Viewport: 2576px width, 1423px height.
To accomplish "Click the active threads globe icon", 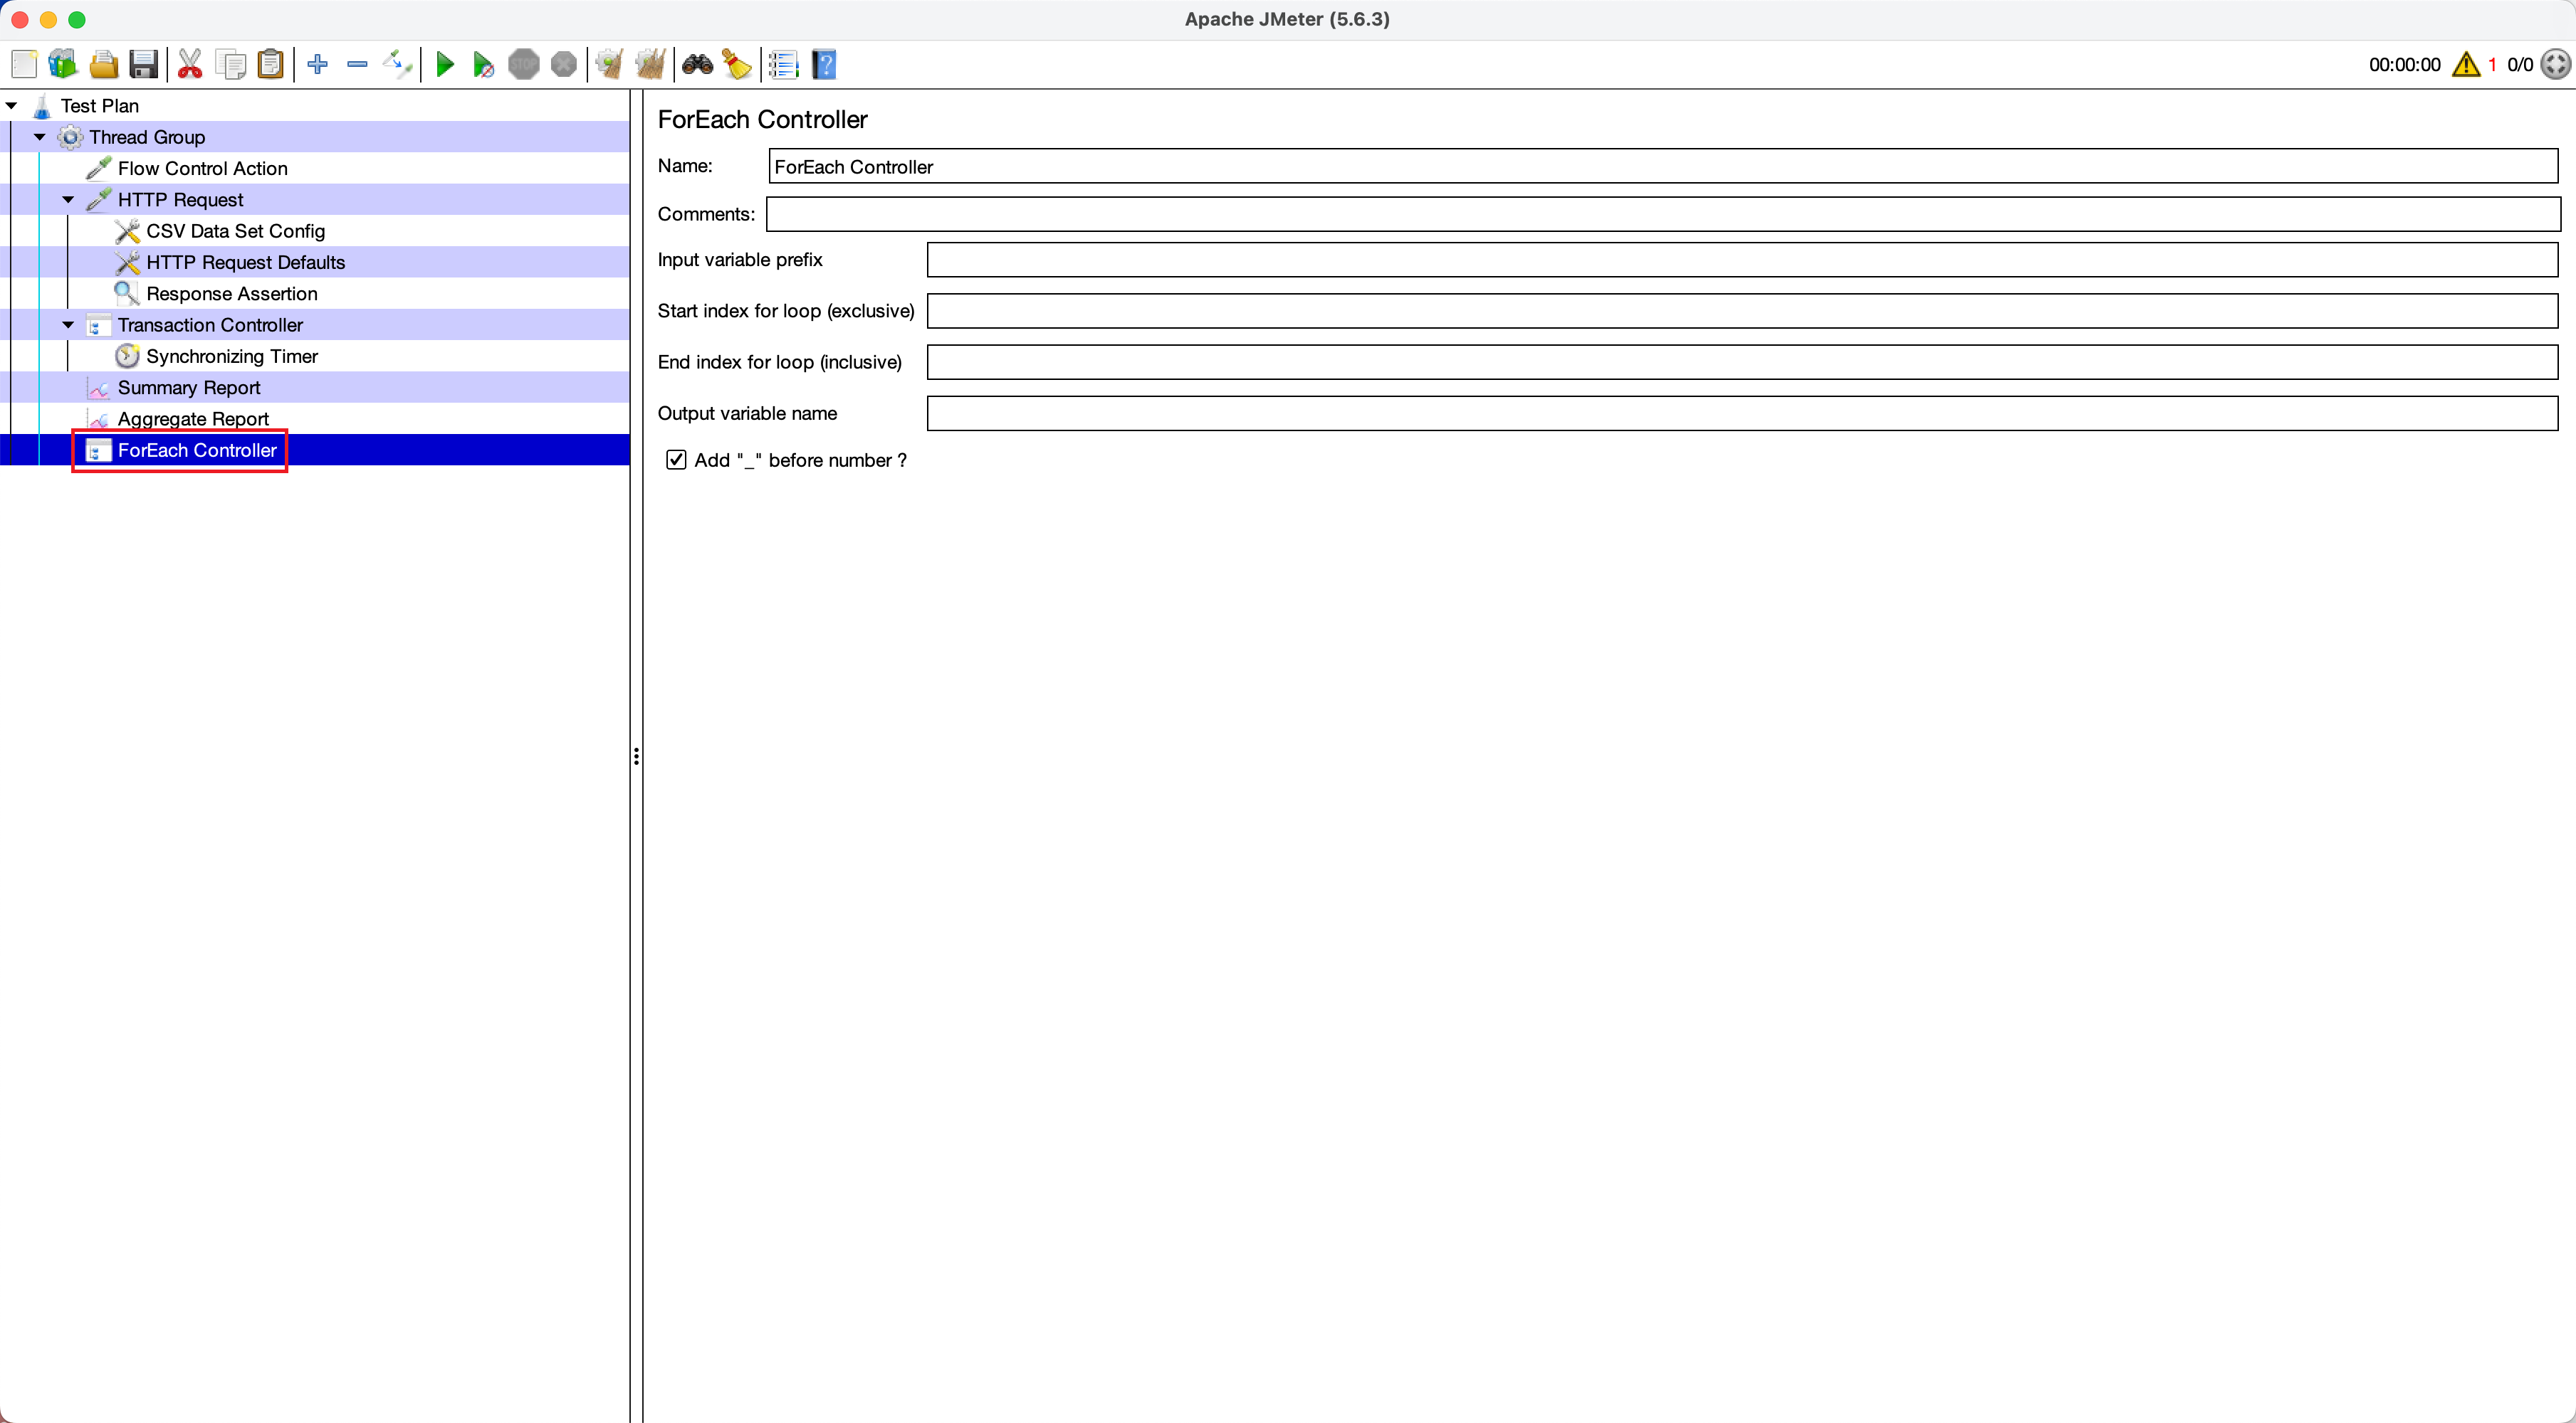I will (x=2555, y=65).
